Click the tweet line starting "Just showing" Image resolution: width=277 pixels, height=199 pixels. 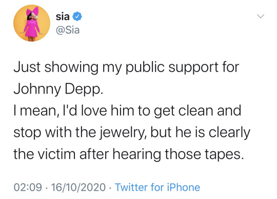(x=126, y=67)
